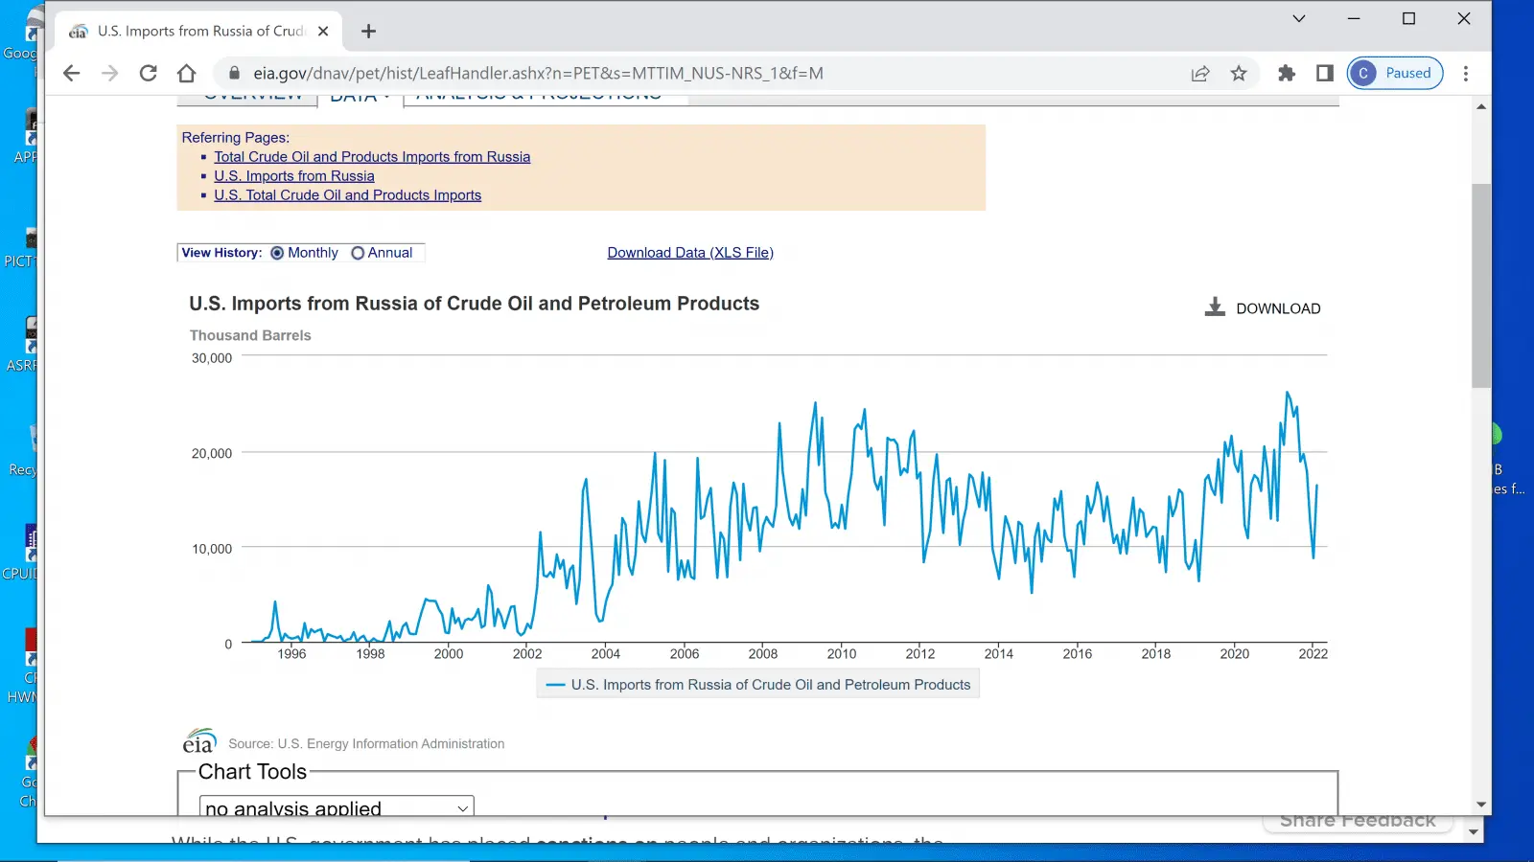Bookmark this page with the star icon
Image resolution: width=1534 pixels, height=862 pixels.
pyautogui.click(x=1239, y=74)
